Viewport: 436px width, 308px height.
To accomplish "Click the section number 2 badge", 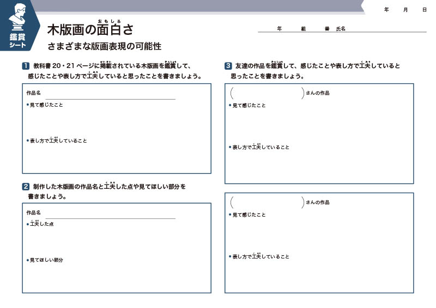I will [26, 186].
